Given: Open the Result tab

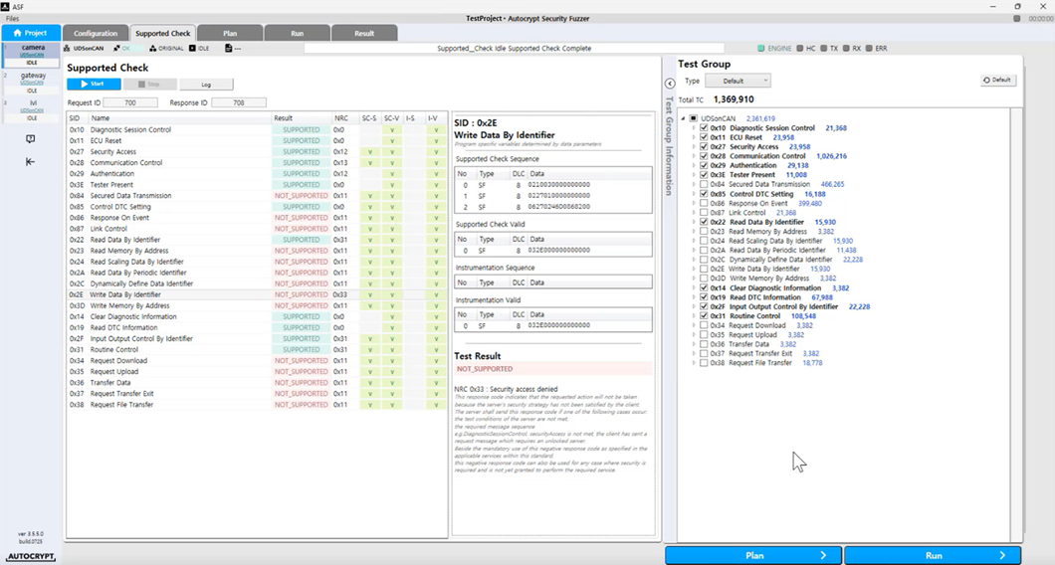Looking at the screenshot, I should tap(364, 33).
